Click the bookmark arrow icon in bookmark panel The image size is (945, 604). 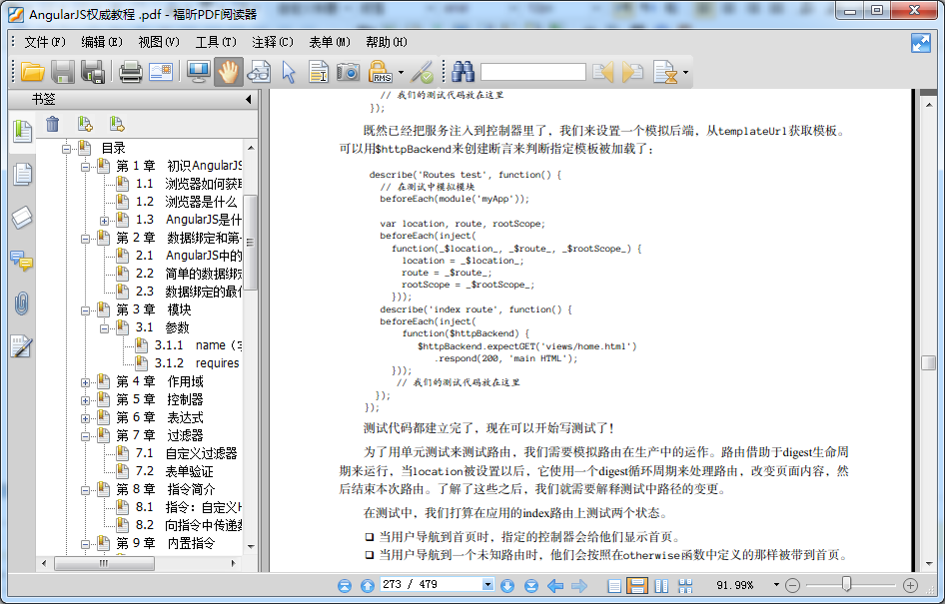(x=117, y=124)
